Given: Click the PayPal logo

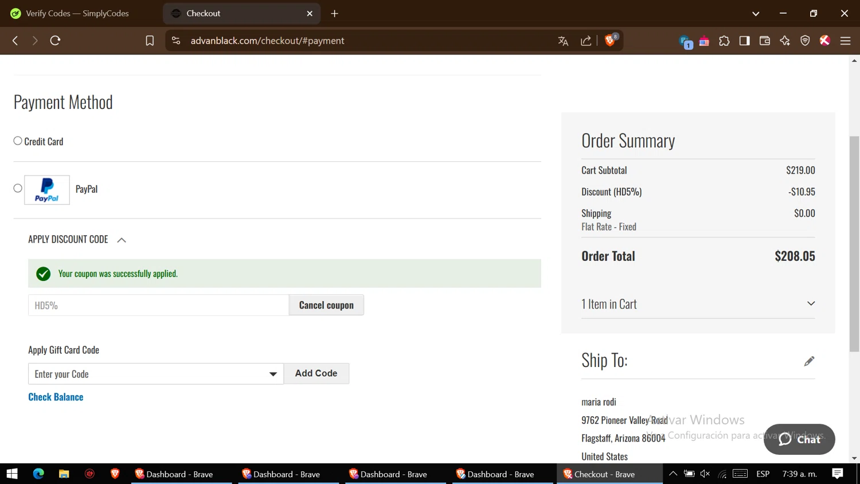Looking at the screenshot, I should pos(47,190).
